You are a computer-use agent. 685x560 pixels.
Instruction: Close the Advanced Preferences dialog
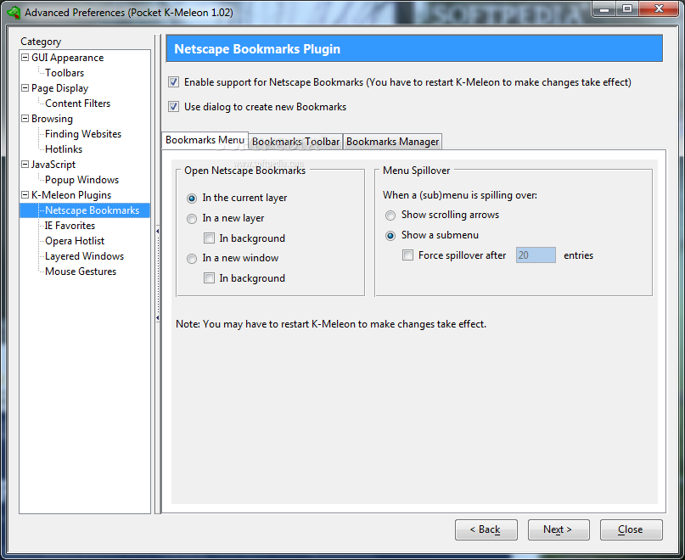[x=631, y=529]
